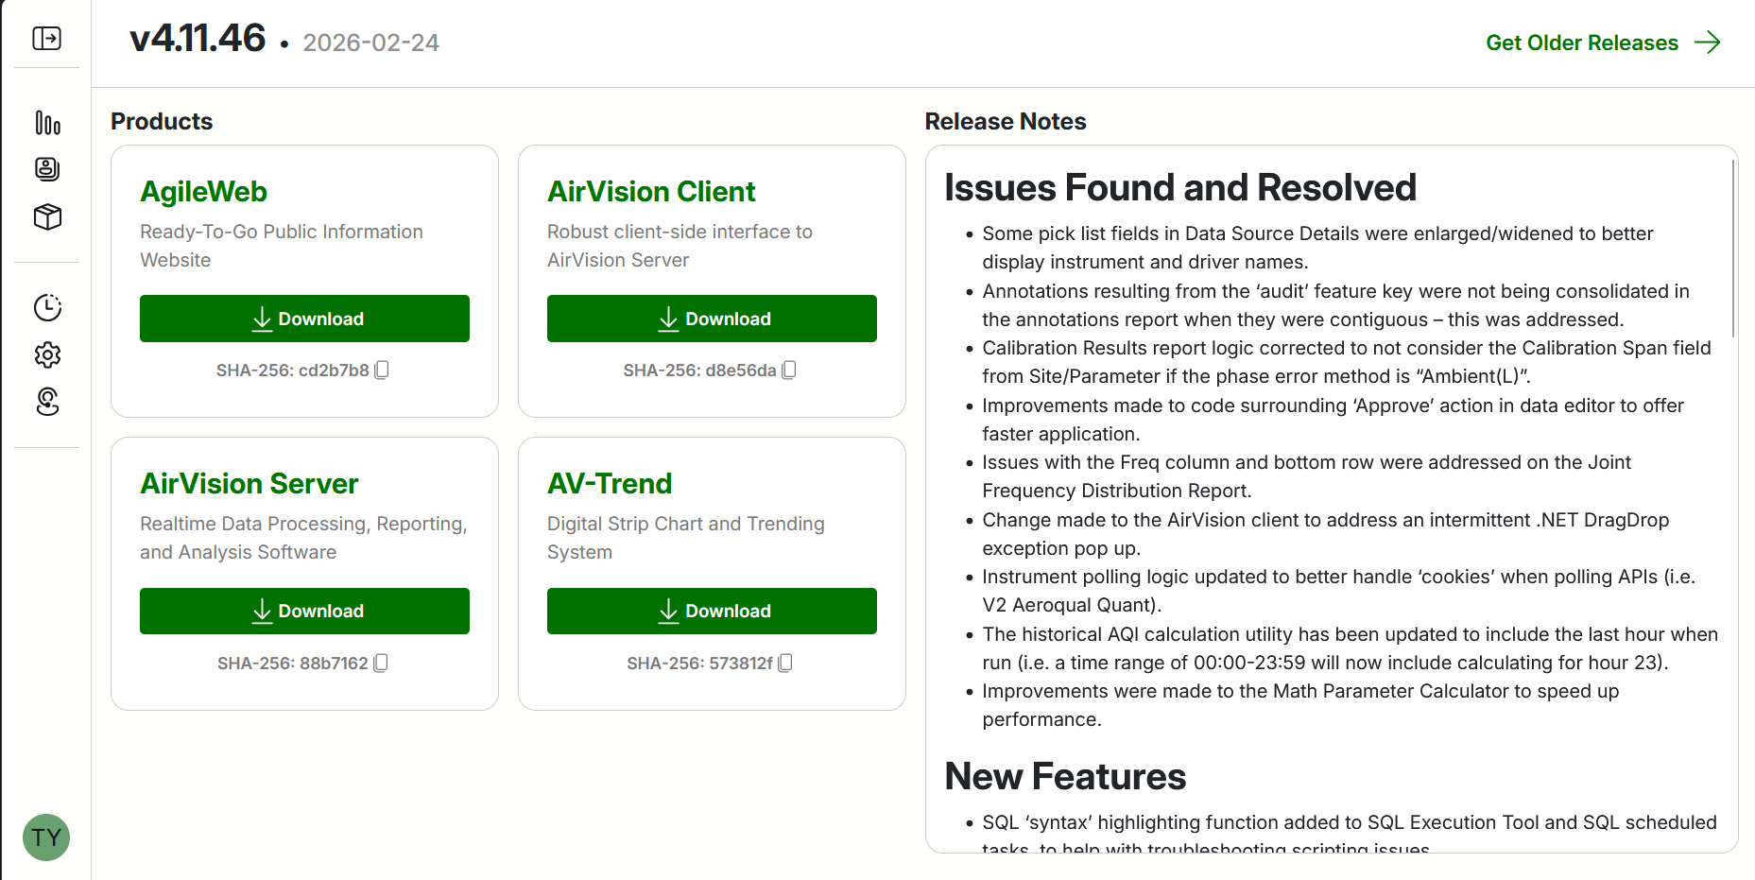The image size is (1755, 880).
Task: Download the AgileWeb package
Action: coord(304,319)
